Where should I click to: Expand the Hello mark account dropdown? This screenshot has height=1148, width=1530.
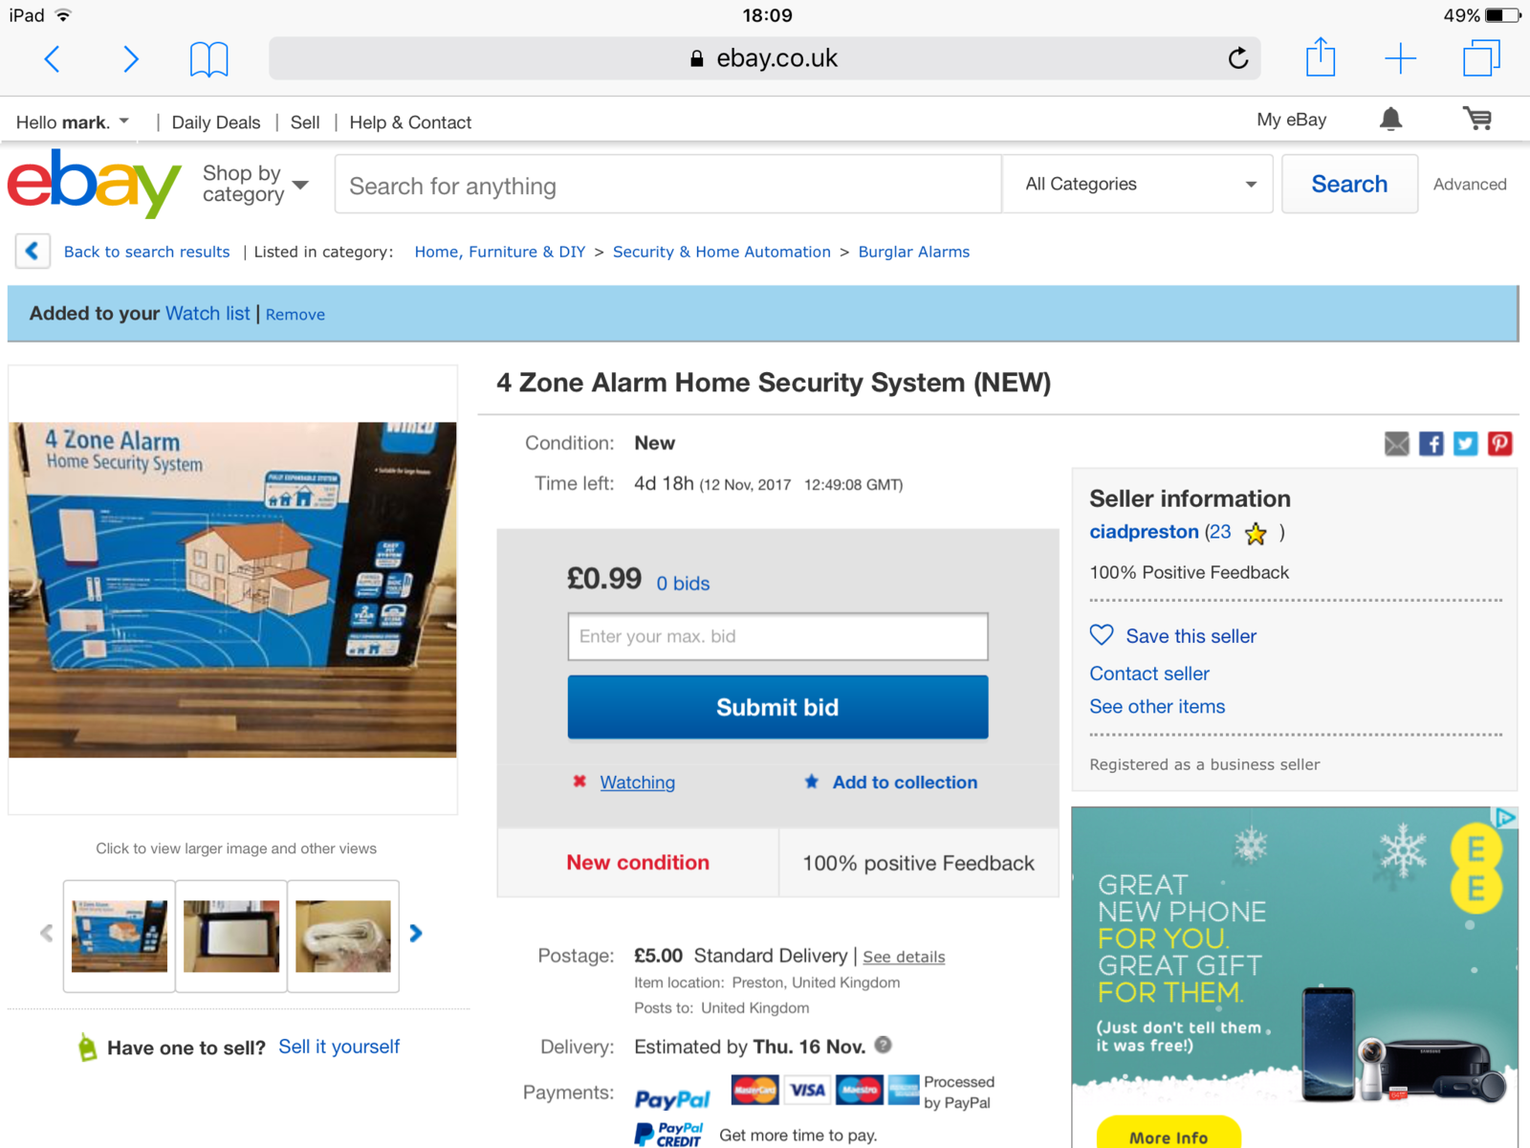click(73, 121)
